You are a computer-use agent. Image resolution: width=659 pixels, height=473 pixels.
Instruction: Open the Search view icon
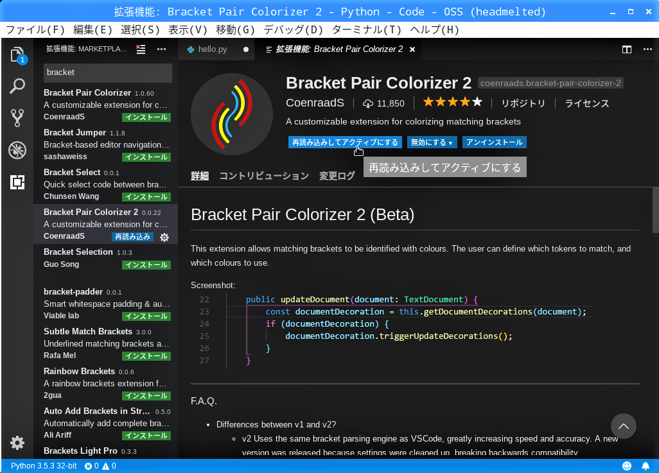pos(17,86)
